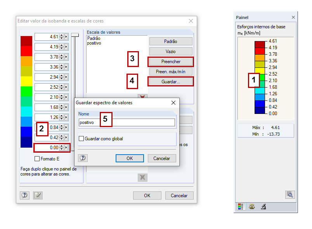This screenshot has width=312, height=229.
Task: Click Cancelar in the isobanda edit dialog
Action: [x=179, y=195]
